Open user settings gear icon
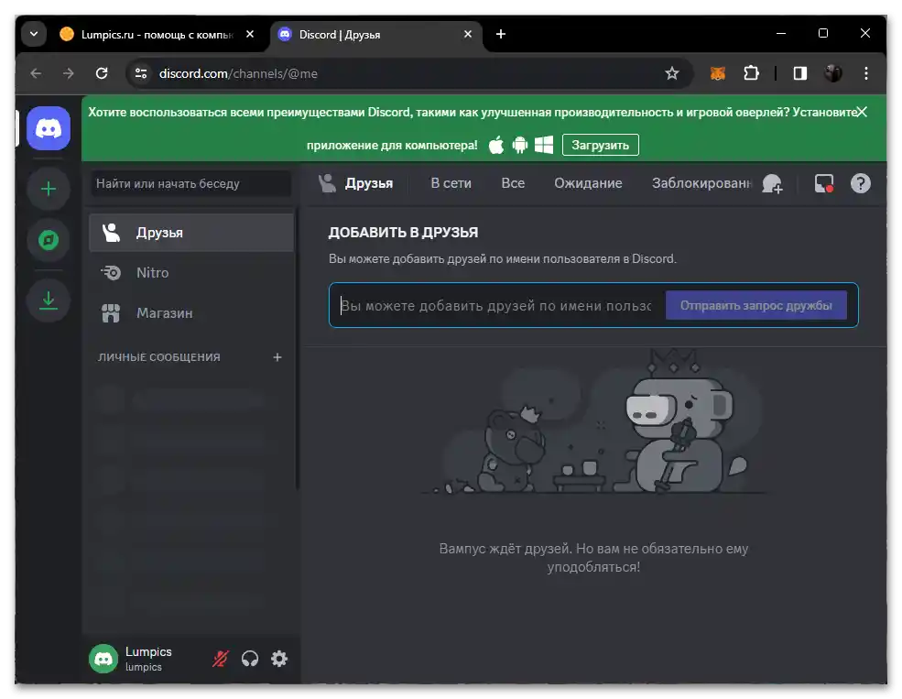 click(279, 658)
